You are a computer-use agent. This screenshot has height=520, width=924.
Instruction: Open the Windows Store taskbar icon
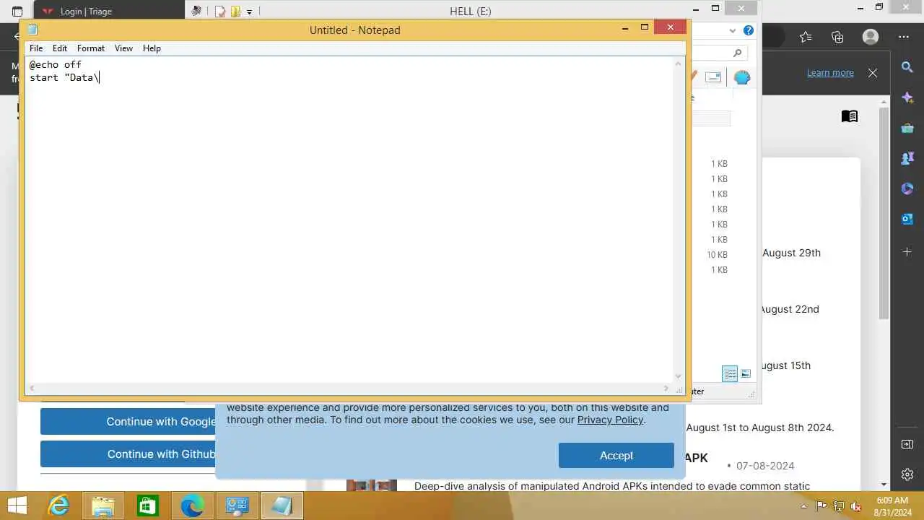(x=148, y=506)
